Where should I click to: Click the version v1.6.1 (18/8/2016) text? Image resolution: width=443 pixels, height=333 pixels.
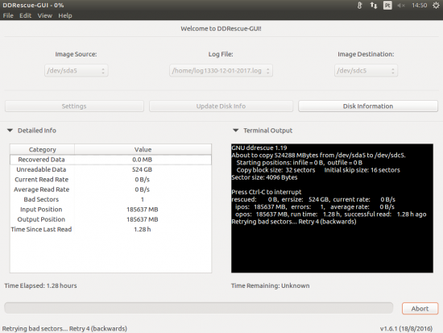[406, 328]
